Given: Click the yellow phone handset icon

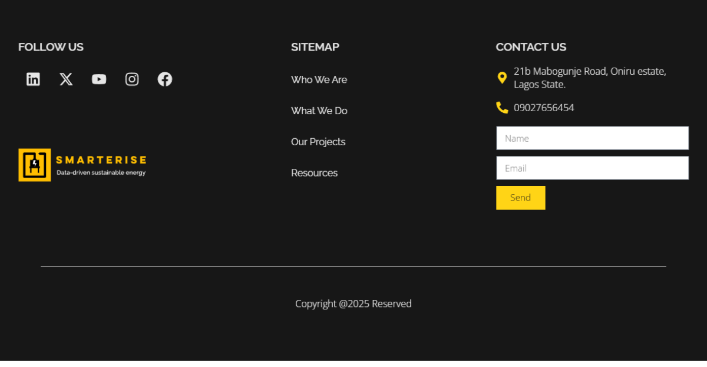Looking at the screenshot, I should [x=502, y=108].
